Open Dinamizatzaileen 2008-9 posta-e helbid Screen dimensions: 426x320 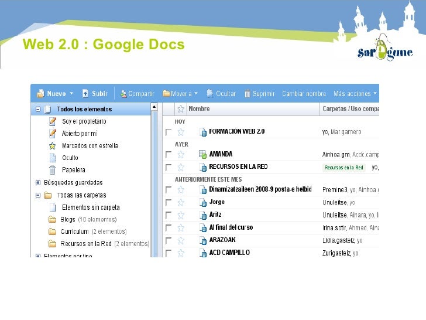[x=260, y=189]
